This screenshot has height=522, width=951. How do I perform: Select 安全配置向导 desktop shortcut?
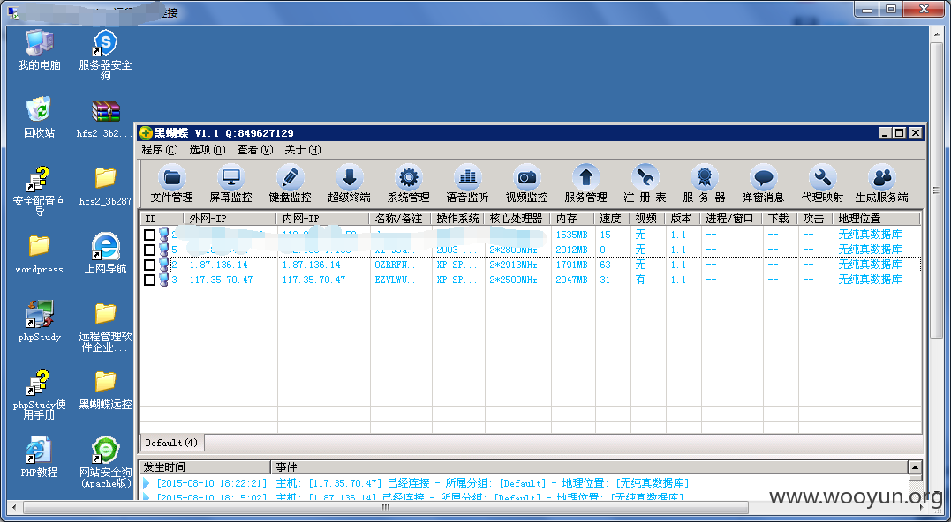coord(40,190)
